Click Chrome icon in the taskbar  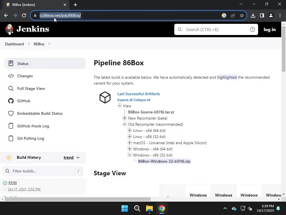click(162, 208)
